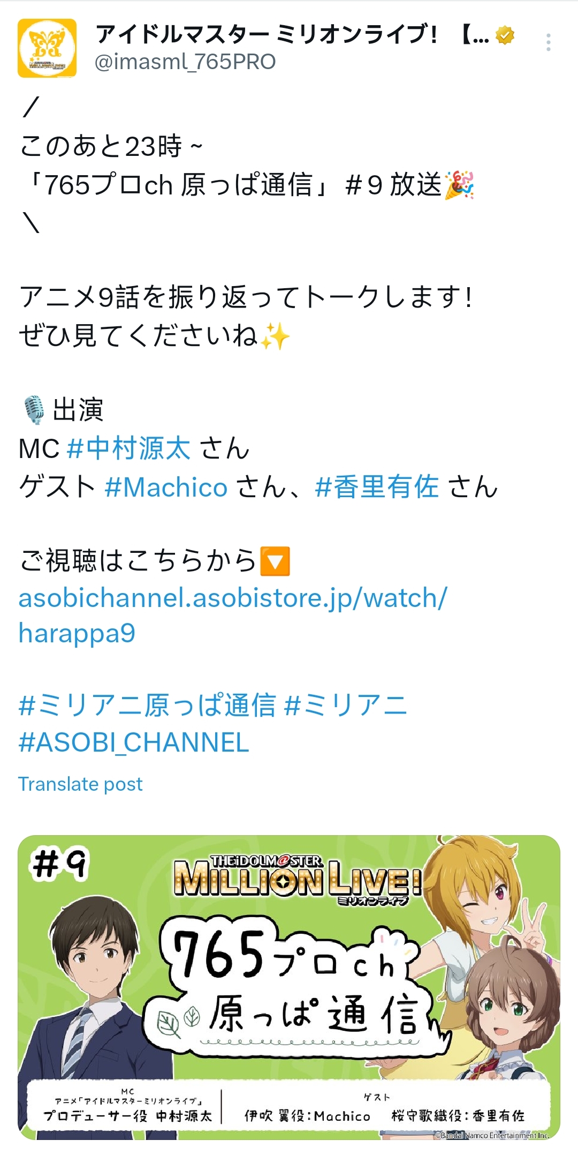Open the standalone #ミリアニ hashtag
This screenshot has height=1155, width=578.
coord(346,704)
